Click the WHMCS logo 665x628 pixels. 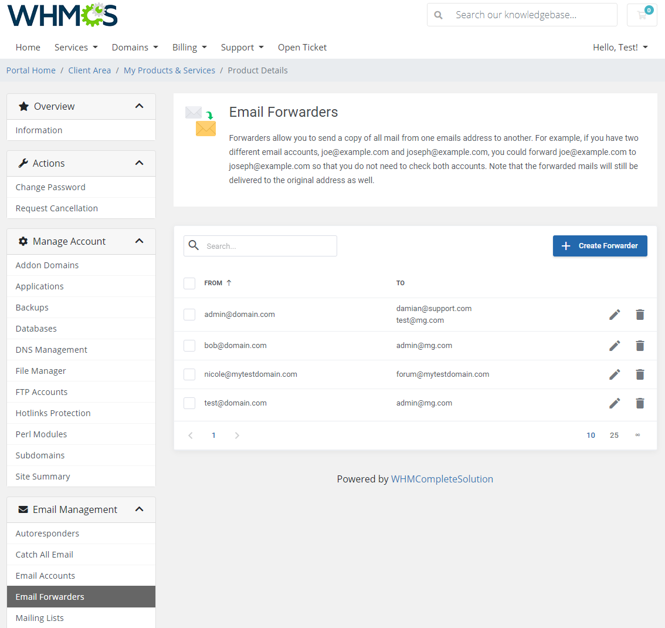(62, 15)
